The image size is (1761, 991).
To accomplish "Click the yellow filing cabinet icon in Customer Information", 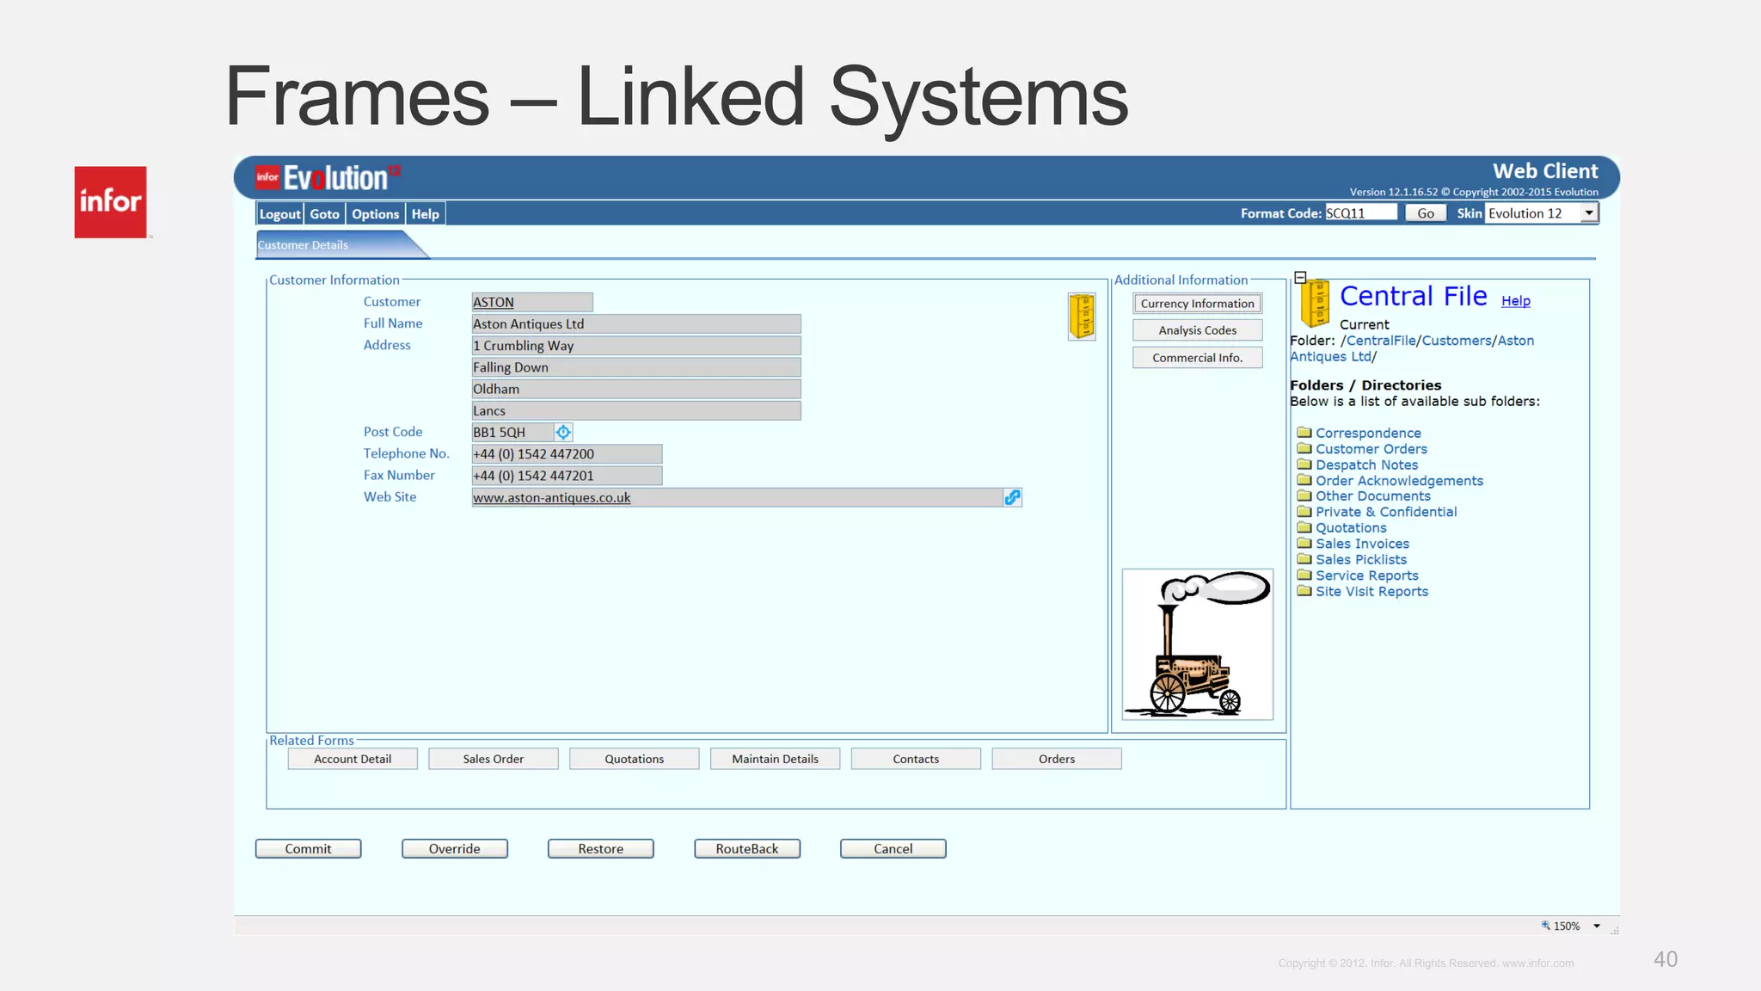I will (x=1081, y=316).
